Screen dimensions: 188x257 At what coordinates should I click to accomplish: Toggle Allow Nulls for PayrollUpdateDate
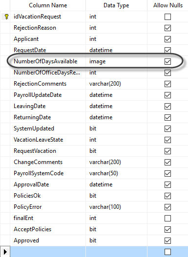tap(167, 95)
